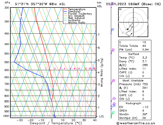The height and width of the screenshot is (125, 163).
Task: Click the grey Parcel Trajectory line sample in the legend
Action: coord(65,14)
